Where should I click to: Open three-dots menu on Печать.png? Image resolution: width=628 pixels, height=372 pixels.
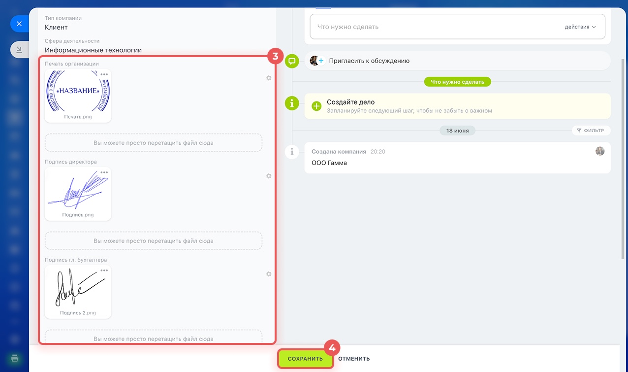104,74
